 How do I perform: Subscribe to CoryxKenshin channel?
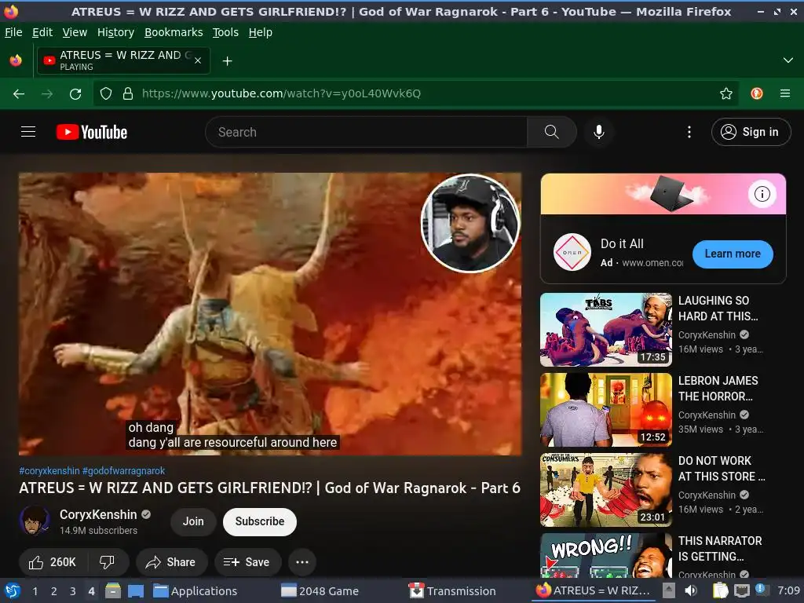pyautogui.click(x=259, y=521)
